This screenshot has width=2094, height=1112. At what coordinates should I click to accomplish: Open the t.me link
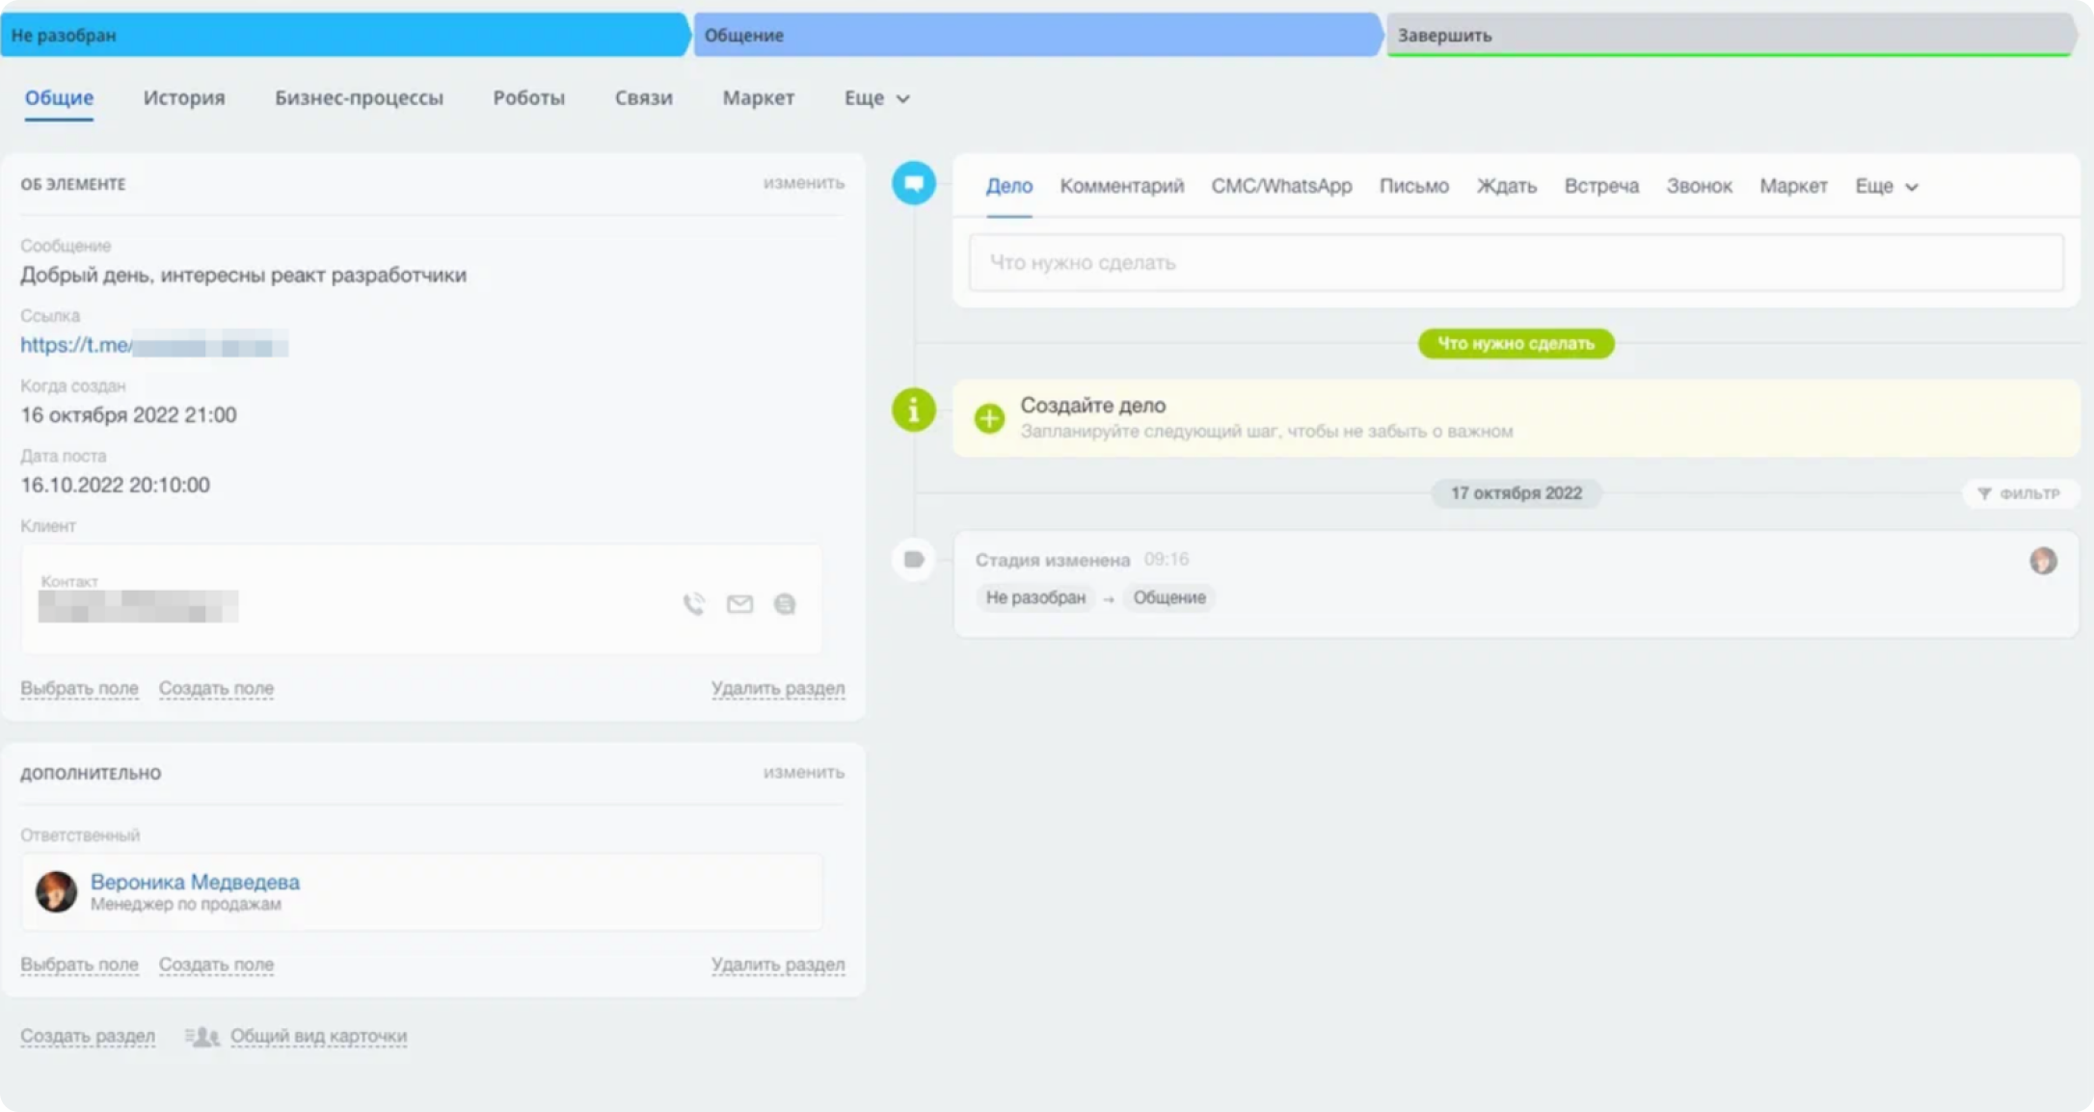tap(75, 345)
